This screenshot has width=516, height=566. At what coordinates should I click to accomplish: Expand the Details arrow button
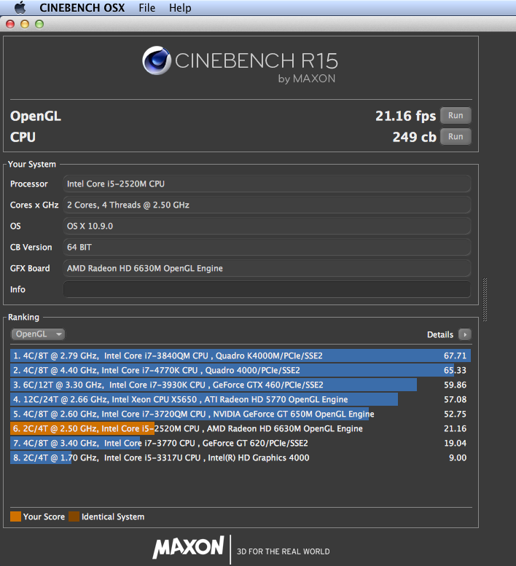pos(465,334)
